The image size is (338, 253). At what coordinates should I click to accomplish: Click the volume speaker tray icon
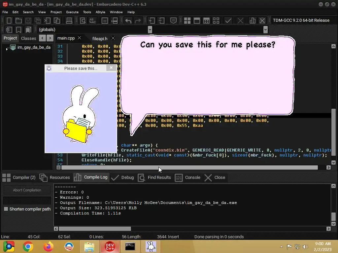click(305, 246)
